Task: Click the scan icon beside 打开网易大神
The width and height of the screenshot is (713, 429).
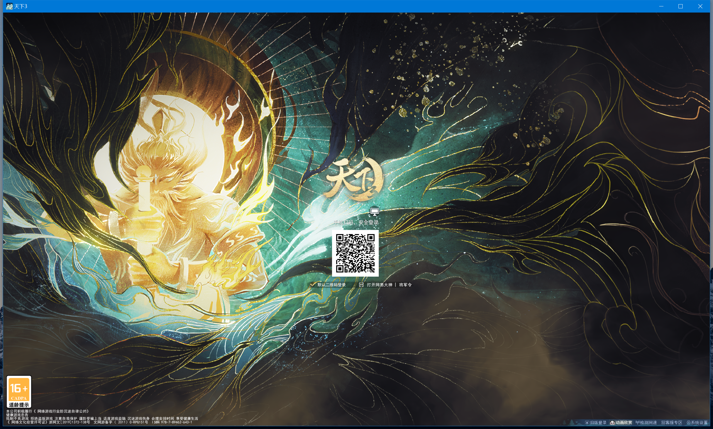Action: [361, 285]
